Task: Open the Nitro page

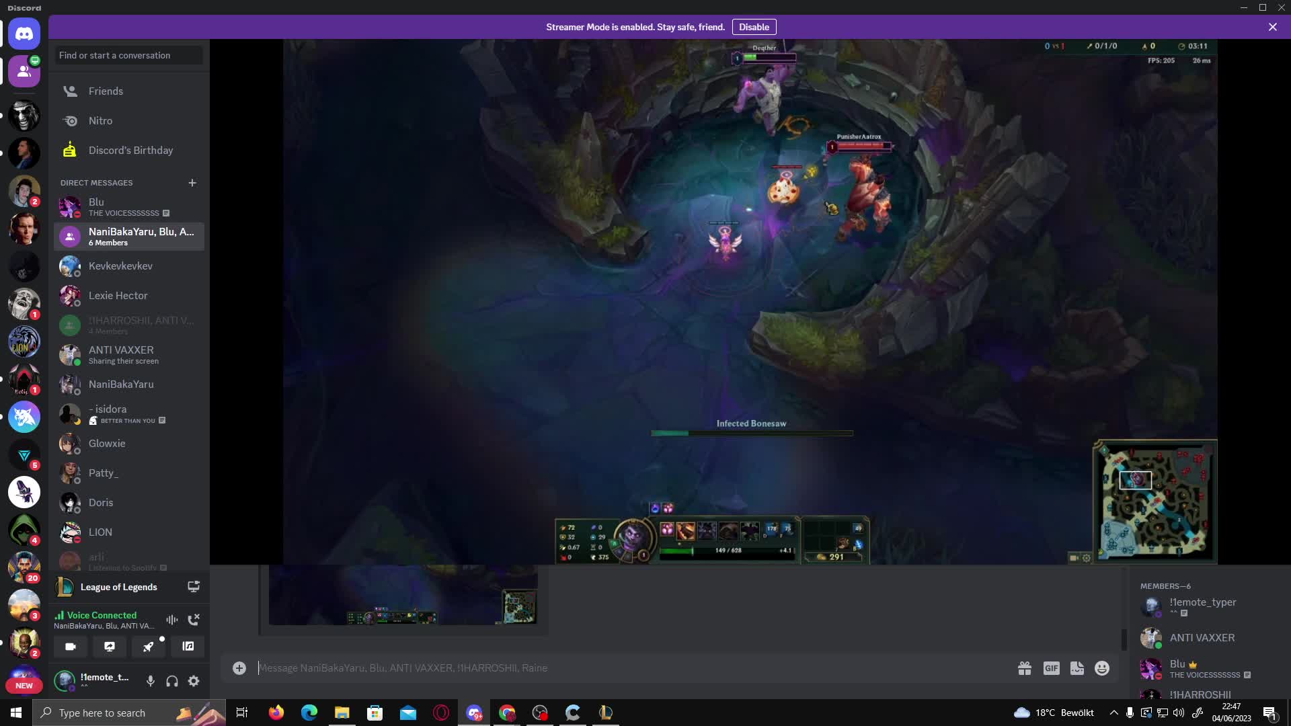Action: coord(128,121)
